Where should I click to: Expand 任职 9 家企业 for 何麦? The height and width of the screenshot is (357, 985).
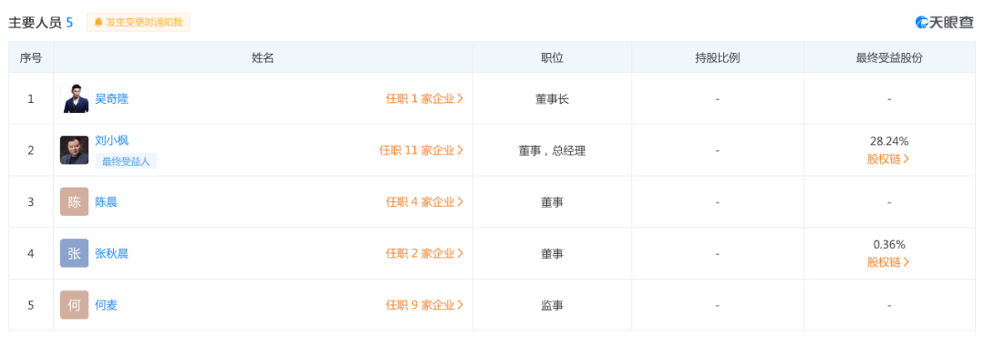(425, 306)
